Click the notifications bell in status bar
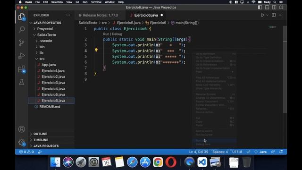The width and height of the screenshot is (302, 170). point(281,152)
